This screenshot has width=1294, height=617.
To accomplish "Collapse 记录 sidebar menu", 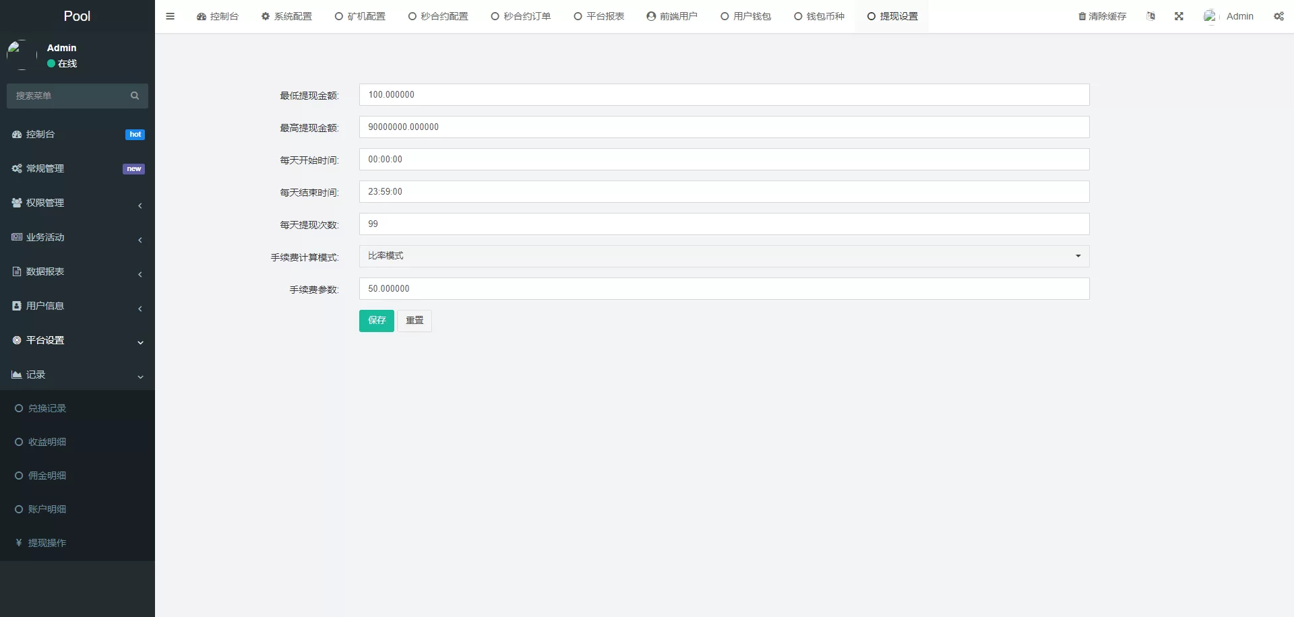I will coord(78,375).
